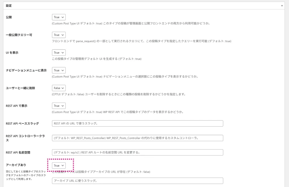Click the 公開 field label
Image resolution: width=289 pixels, height=187 pixels.
(x=9, y=17)
